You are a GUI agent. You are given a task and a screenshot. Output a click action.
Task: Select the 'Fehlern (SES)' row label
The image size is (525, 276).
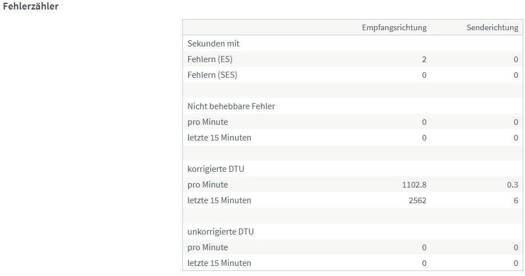212,75
